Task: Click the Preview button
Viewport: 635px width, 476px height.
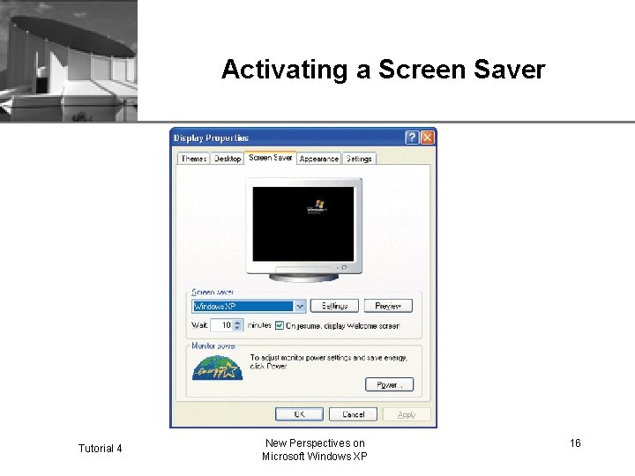Action: coord(388,306)
